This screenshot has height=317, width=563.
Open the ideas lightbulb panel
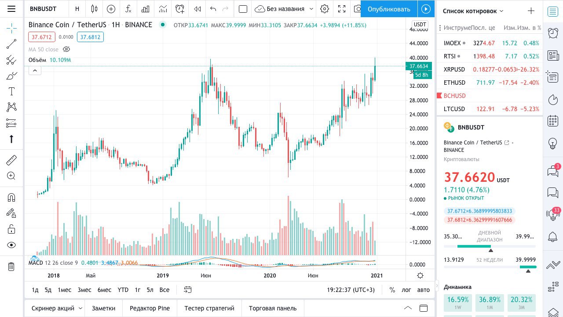pos(553,143)
